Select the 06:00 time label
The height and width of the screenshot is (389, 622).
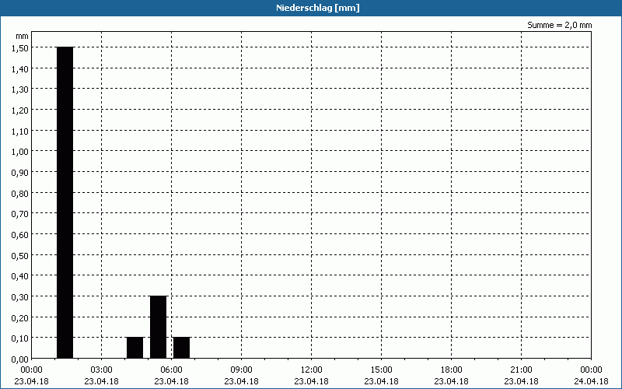tap(171, 370)
